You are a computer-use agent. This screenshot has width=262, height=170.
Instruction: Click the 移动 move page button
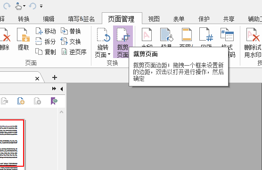[x=46, y=31]
